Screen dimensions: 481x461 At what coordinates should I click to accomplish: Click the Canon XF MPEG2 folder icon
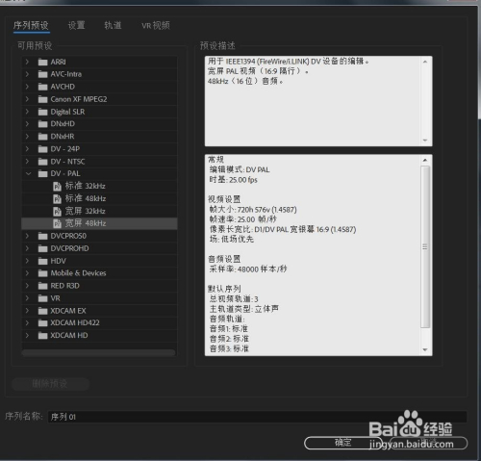pyautogui.click(x=42, y=99)
